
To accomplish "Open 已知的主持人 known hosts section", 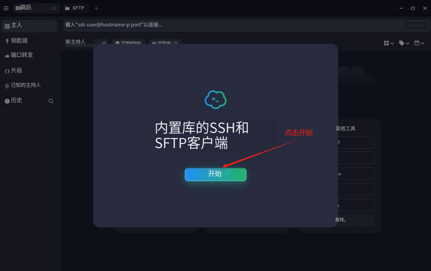I will click(26, 85).
